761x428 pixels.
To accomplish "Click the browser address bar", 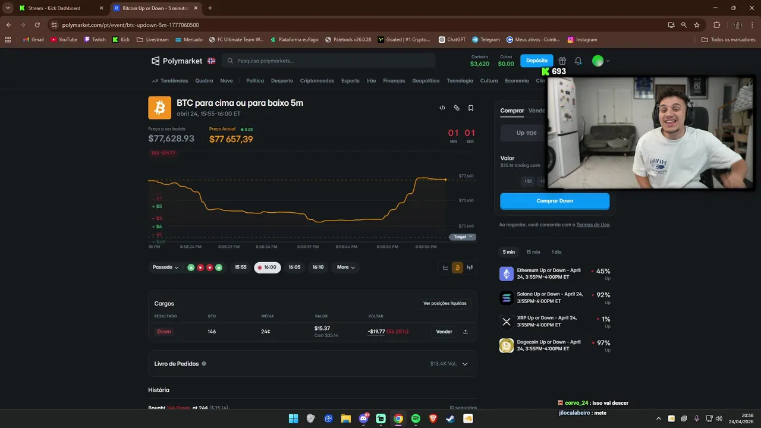I will [x=357, y=25].
